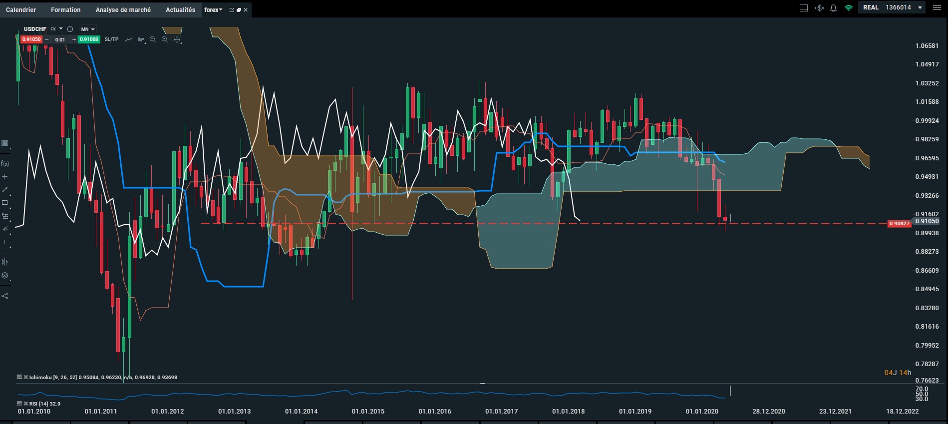Click the 01.01.2020 date on time axis
The height and width of the screenshot is (424, 948).
click(x=702, y=412)
